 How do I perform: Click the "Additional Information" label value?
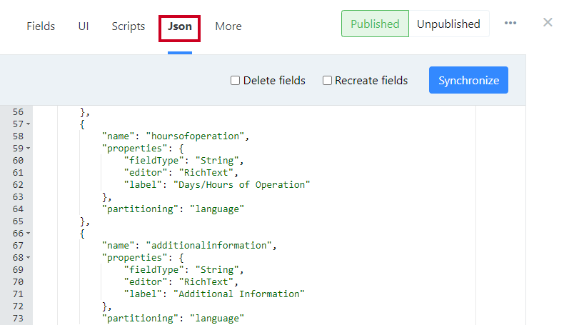coord(239,294)
